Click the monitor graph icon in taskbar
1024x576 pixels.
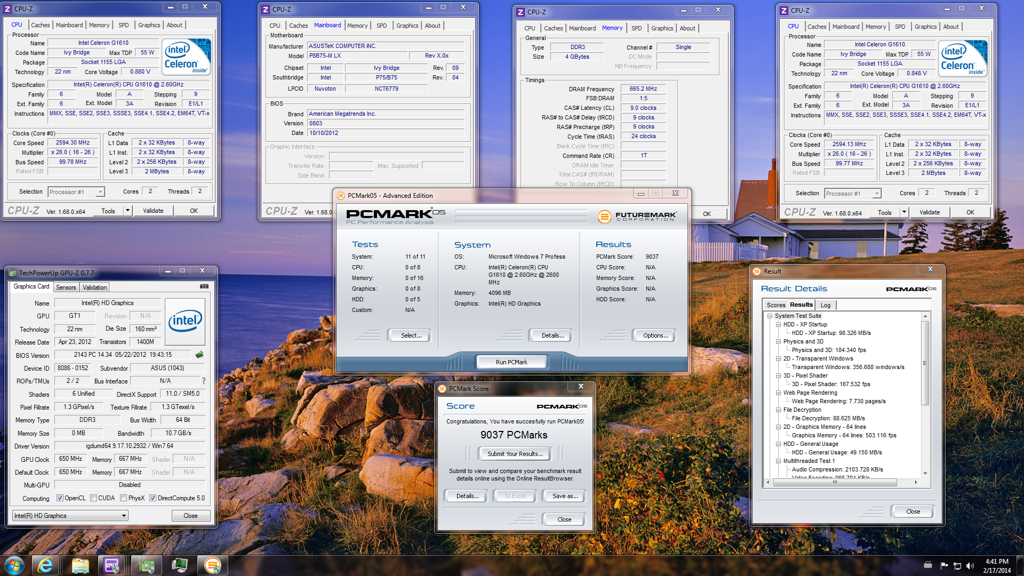180,565
